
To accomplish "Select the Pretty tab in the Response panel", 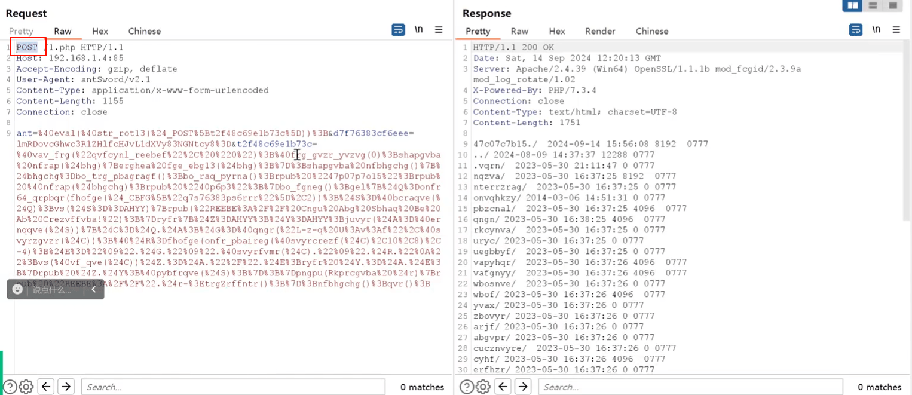I will click(x=478, y=31).
